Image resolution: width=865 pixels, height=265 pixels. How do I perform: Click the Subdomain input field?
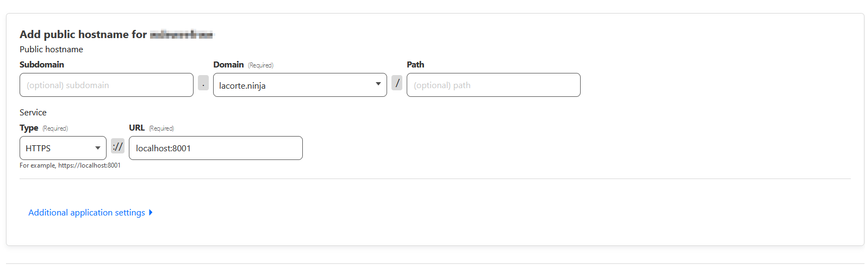(x=106, y=85)
